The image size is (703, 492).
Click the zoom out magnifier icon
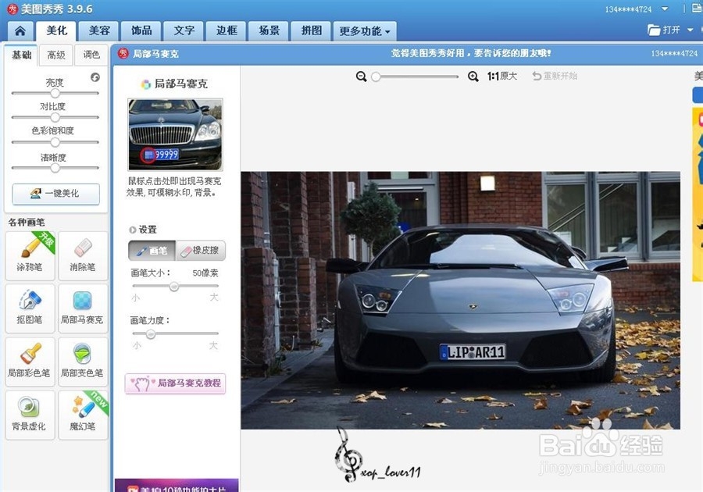click(362, 77)
